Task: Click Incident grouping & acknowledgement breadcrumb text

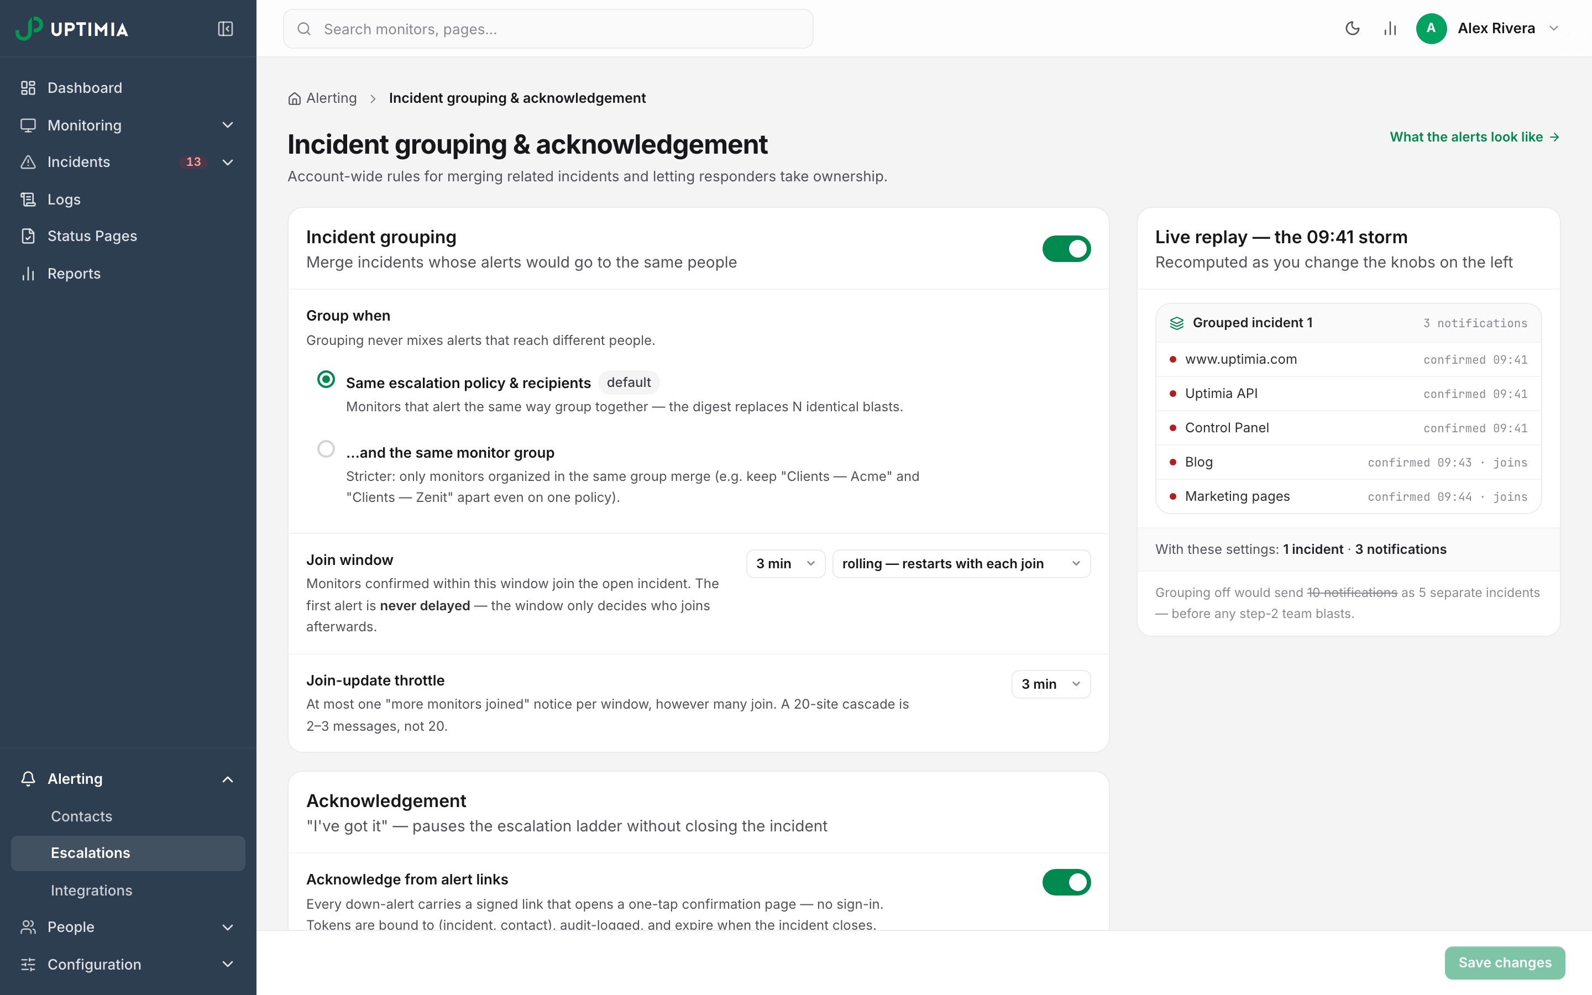Action: pyautogui.click(x=517, y=98)
